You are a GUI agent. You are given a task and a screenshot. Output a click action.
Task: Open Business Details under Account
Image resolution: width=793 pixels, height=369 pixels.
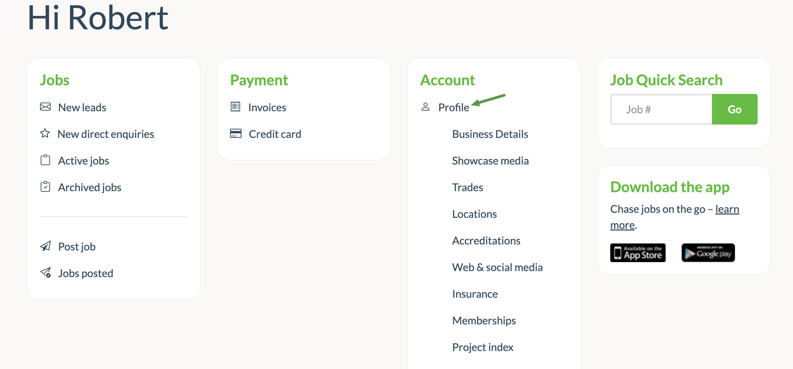coord(490,134)
